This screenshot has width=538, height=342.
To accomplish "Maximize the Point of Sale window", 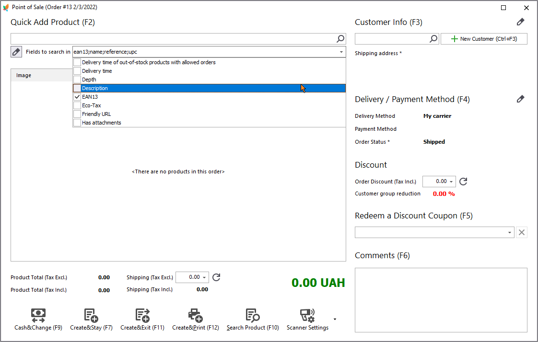I will (x=503, y=8).
